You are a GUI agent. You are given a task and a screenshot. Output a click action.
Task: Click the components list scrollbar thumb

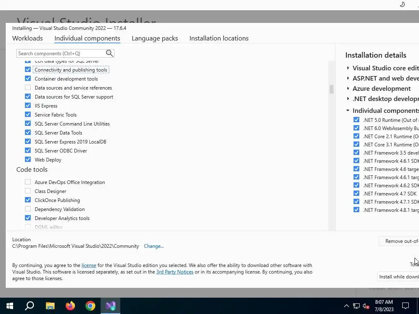[x=331, y=89]
